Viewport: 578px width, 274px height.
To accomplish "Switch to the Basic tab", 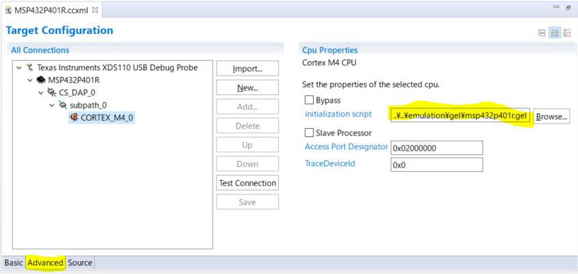I will [14, 262].
